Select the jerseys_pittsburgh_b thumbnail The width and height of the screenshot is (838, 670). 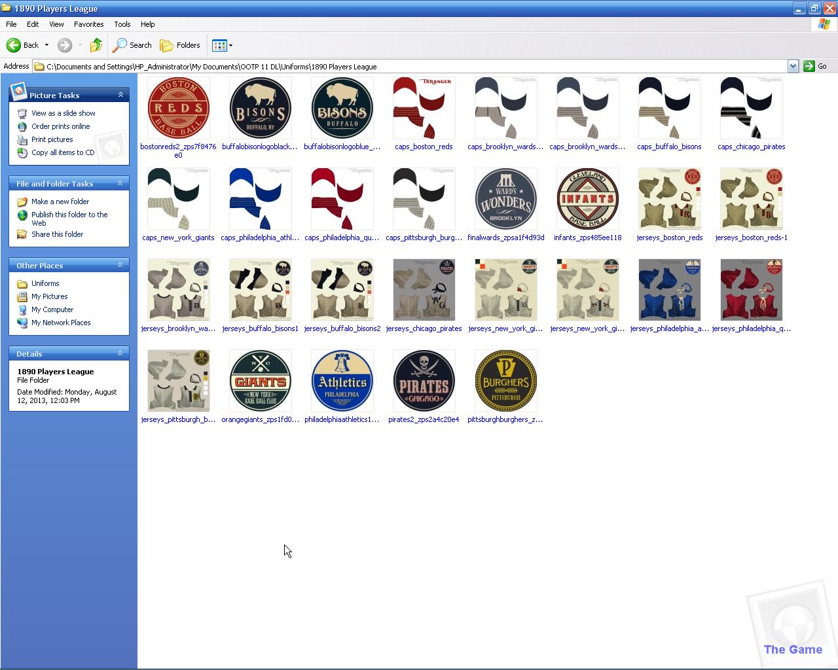(179, 381)
